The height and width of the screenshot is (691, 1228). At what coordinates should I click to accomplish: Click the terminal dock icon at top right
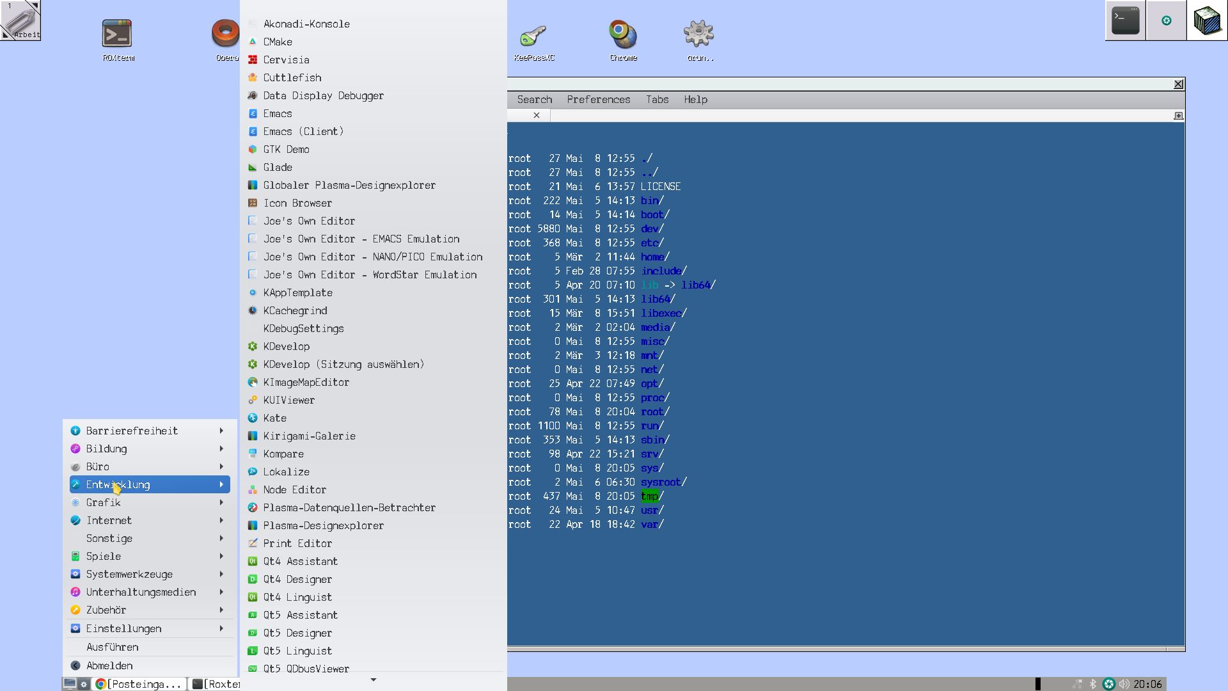tap(1125, 20)
